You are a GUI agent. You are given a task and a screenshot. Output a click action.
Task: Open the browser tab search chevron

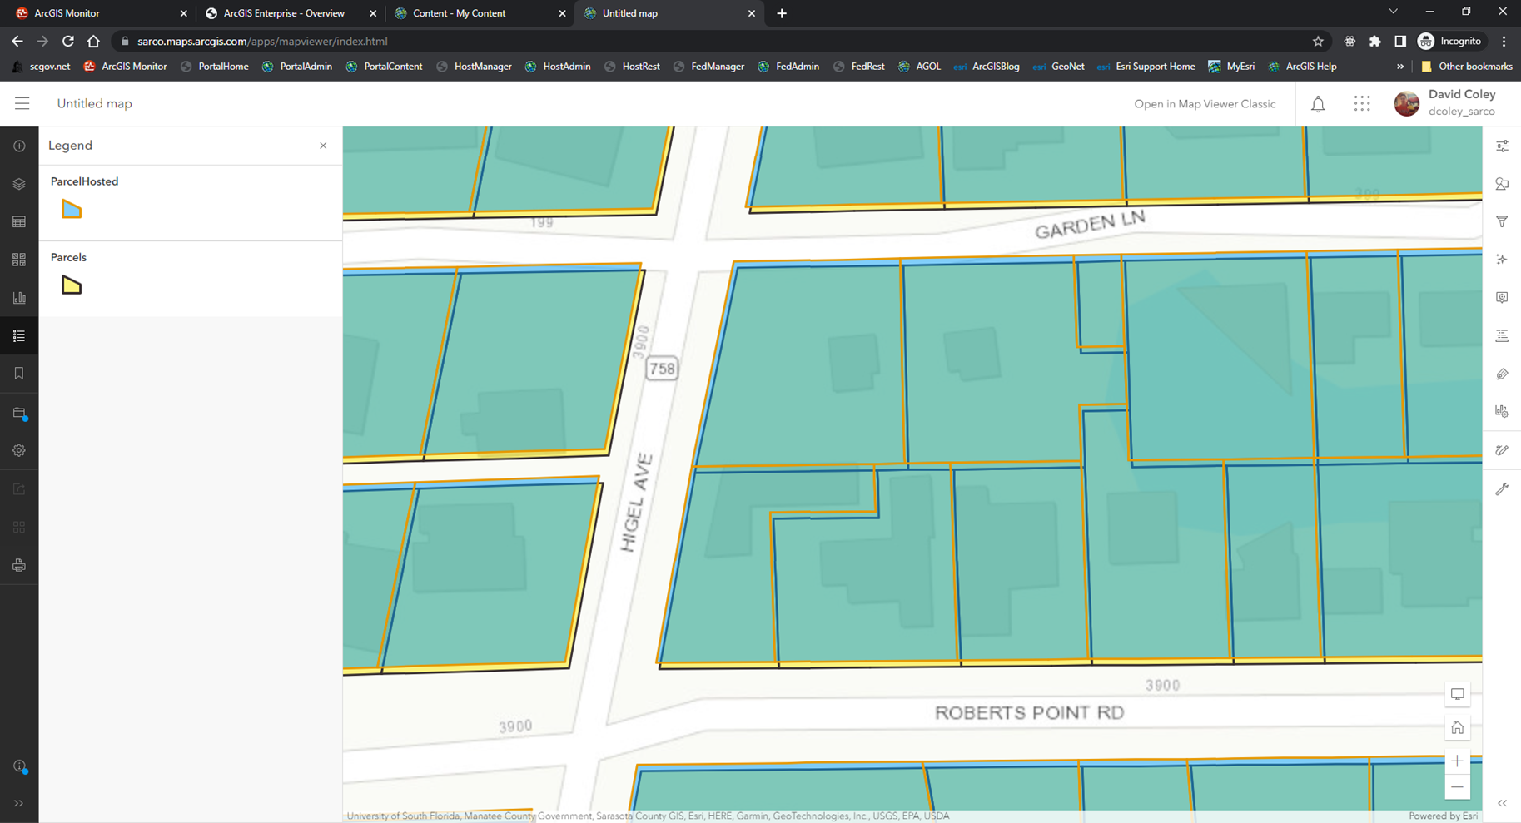coord(1392,12)
